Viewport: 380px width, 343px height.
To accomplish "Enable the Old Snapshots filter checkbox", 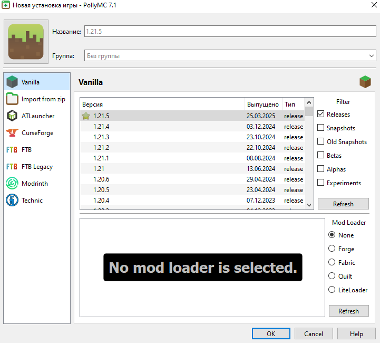I will click(320, 141).
